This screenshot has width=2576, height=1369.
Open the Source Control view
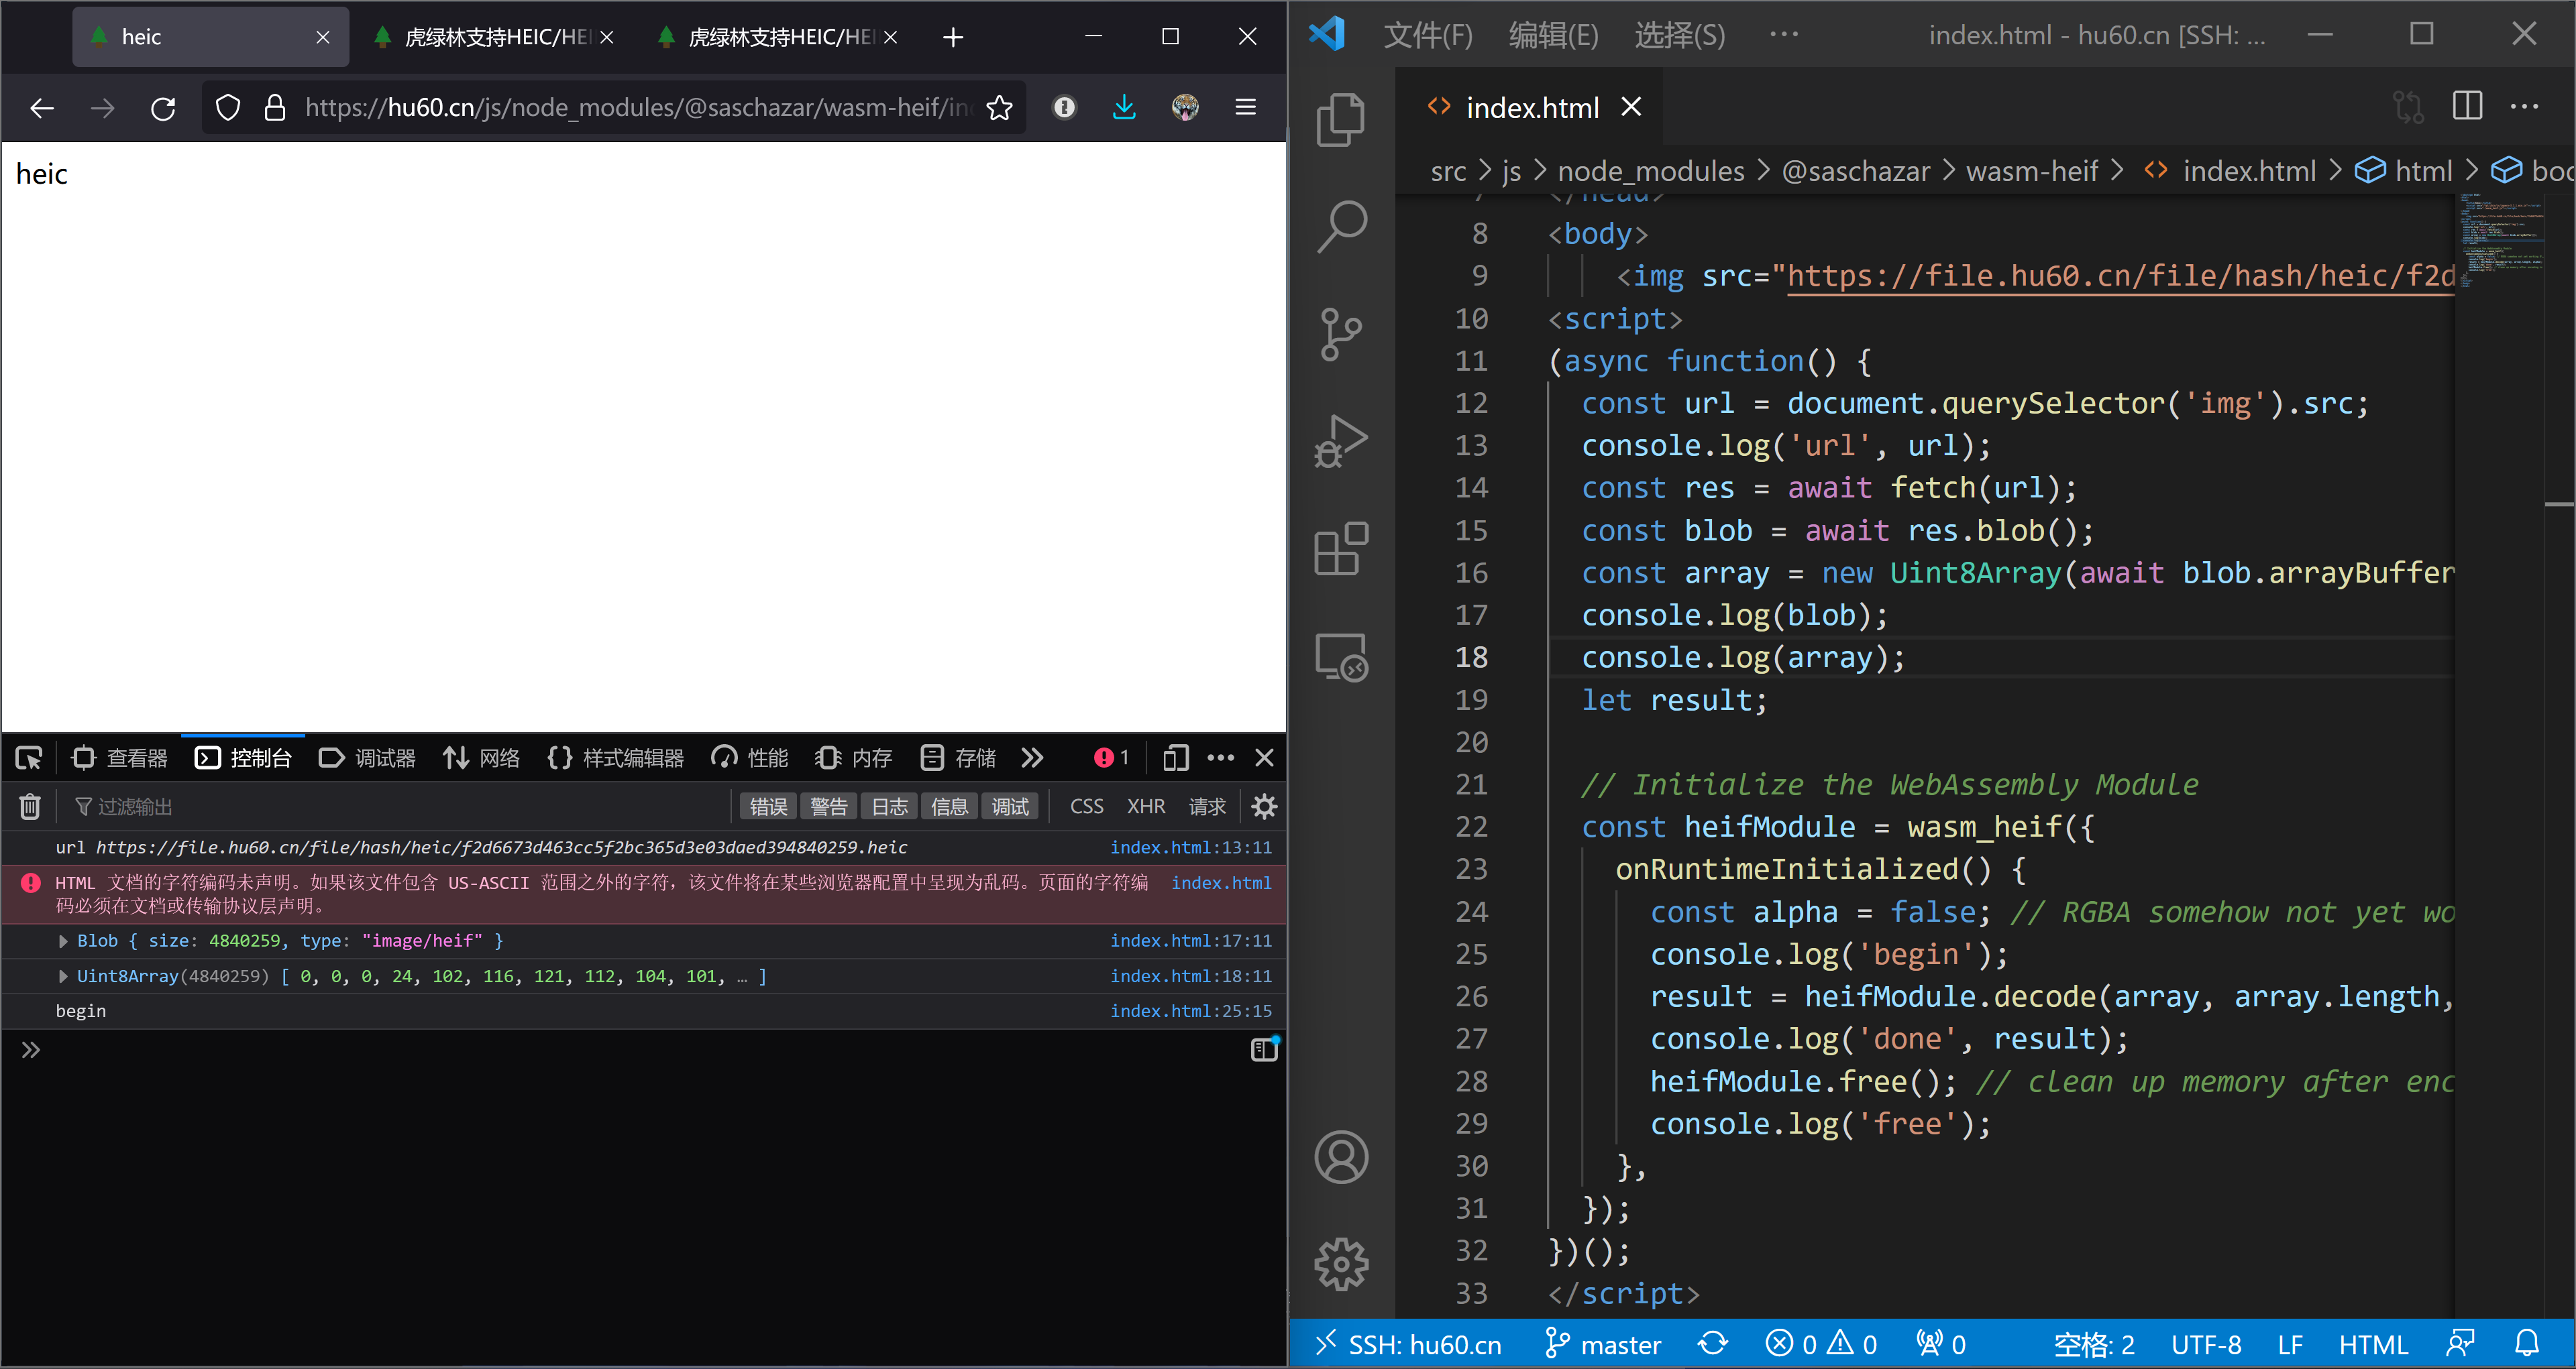click(1340, 334)
